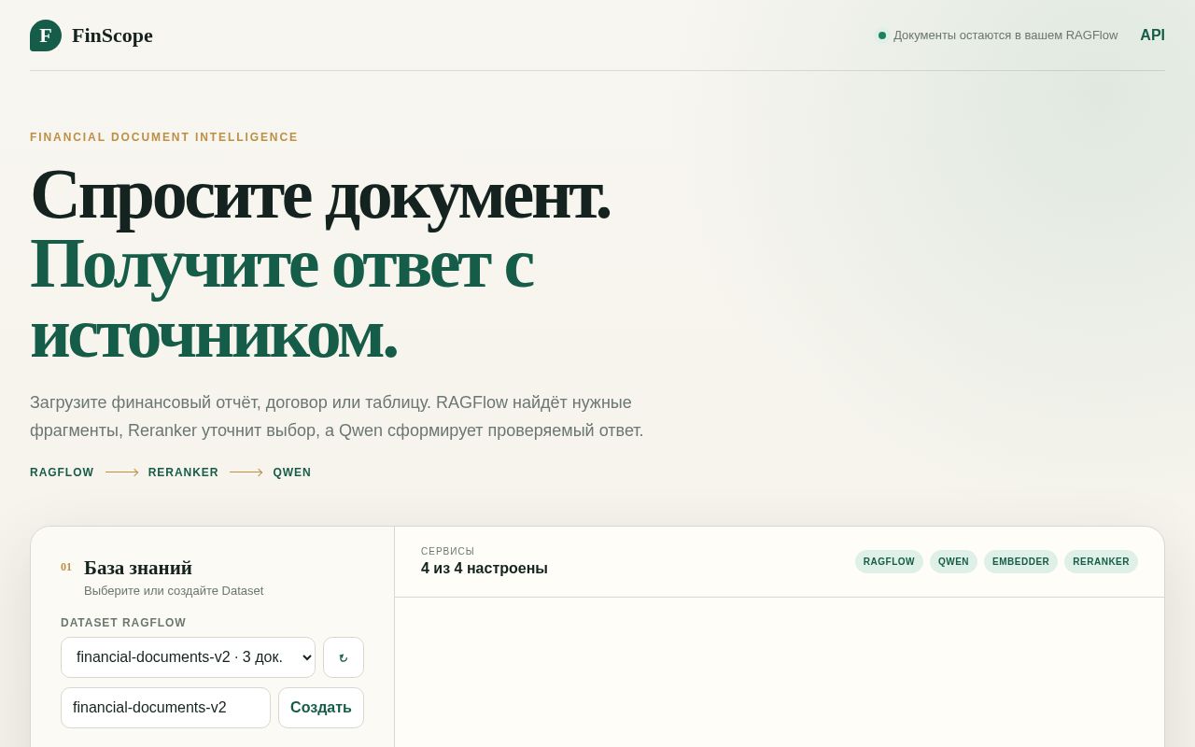
Task: Click the arrow between RERANKER and QWEN
Action: click(x=246, y=472)
